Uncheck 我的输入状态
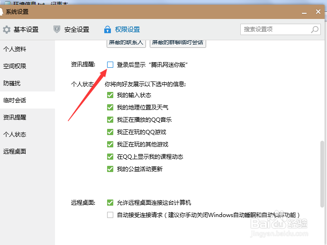327x245 pixels. 110,95
